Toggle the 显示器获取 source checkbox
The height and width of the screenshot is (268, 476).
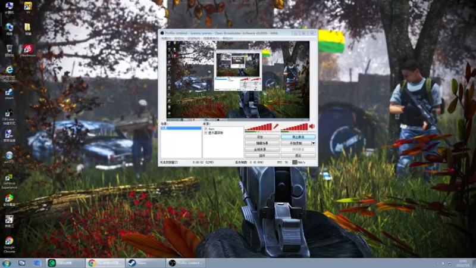[206, 133]
